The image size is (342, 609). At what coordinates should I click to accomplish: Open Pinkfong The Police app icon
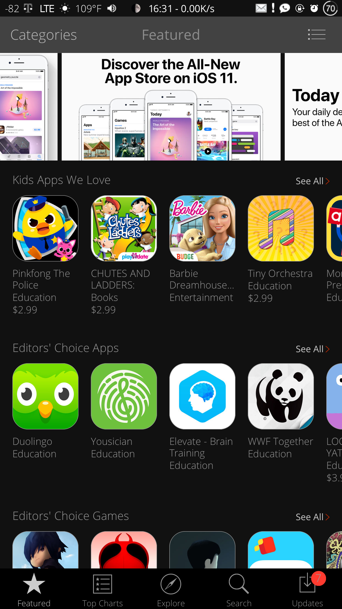(x=45, y=228)
